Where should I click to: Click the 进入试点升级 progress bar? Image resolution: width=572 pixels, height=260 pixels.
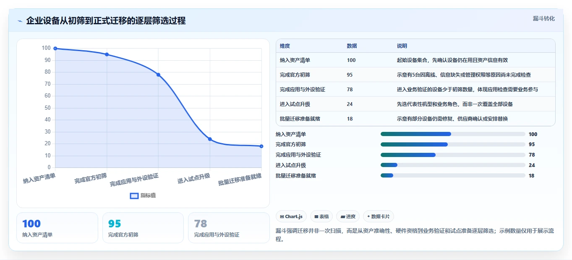click(x=453, y=165)
